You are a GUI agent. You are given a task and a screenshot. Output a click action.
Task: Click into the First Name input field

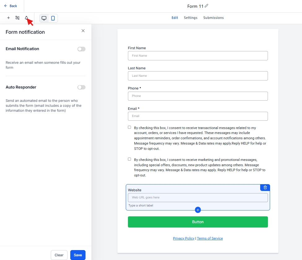pos(198,56)
